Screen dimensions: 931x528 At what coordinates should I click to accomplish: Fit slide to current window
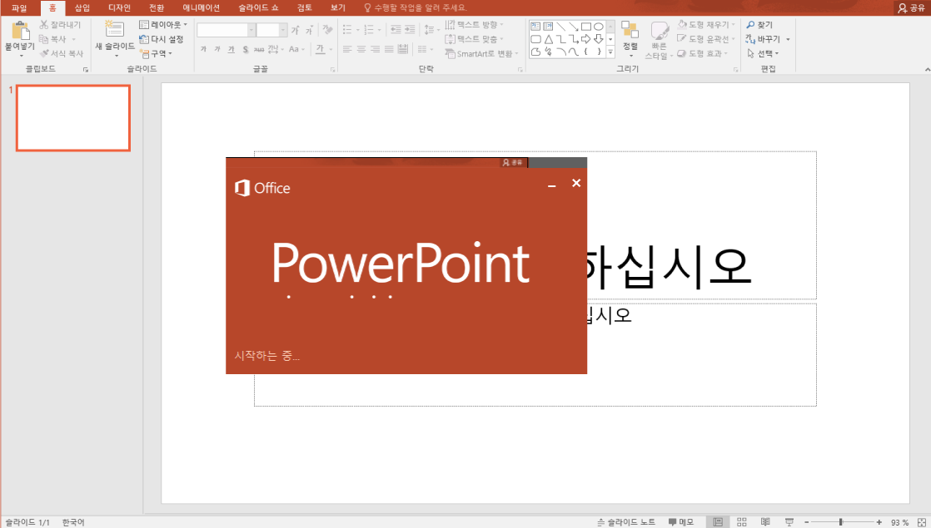922,522
